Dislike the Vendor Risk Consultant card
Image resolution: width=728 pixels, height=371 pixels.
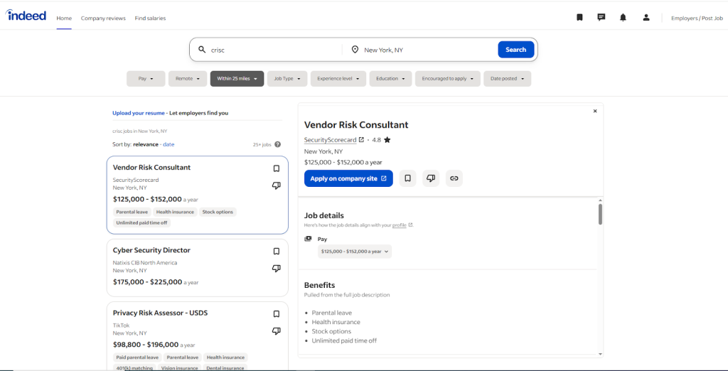pos(277,185)
